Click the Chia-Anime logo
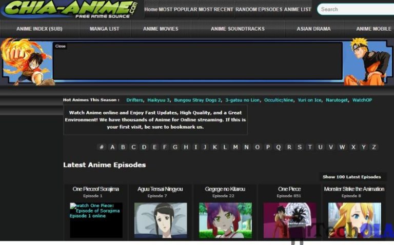Viewport: 394px width, 245px height. coord(70,10)
